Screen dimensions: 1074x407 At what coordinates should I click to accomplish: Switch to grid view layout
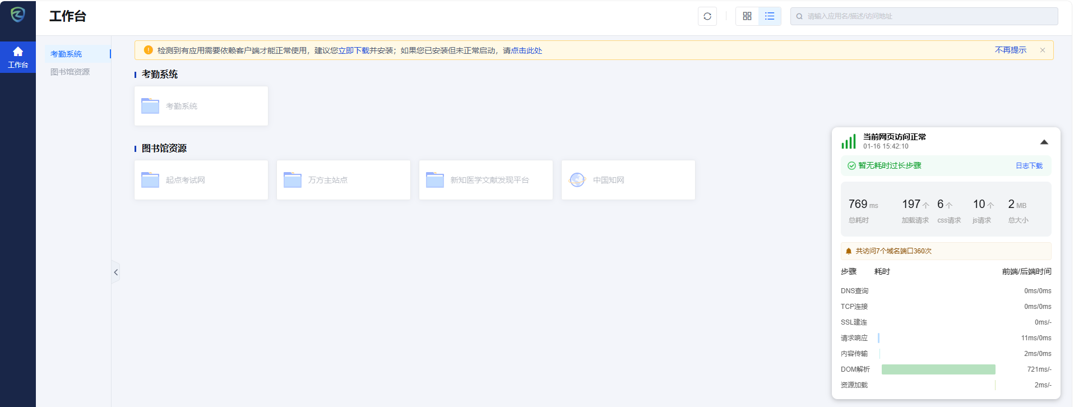[747, 16]
